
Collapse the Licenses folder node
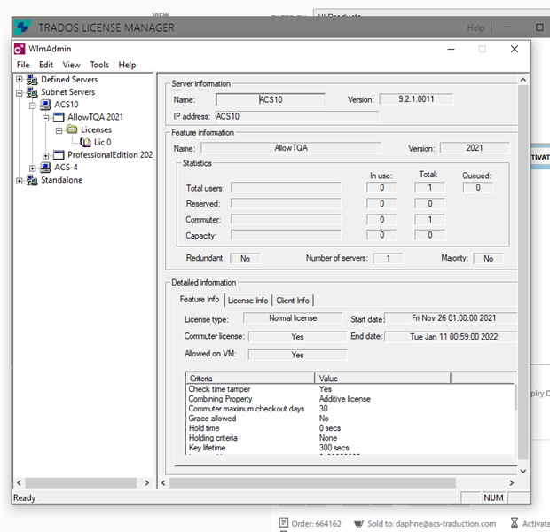[59, 130]
